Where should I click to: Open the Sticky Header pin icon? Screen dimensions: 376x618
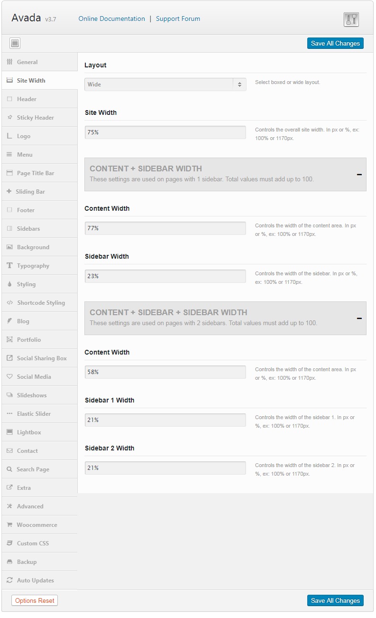click(9, 118)
